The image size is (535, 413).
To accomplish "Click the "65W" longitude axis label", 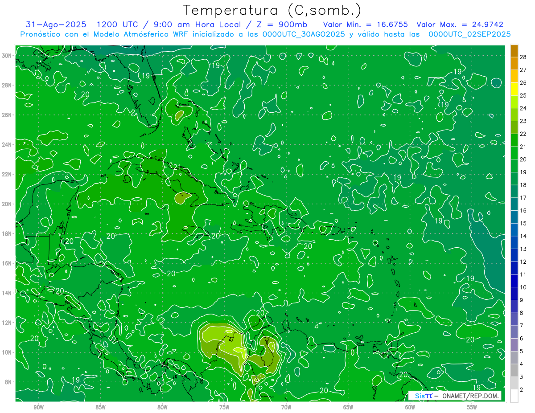I will pos(348,407).
